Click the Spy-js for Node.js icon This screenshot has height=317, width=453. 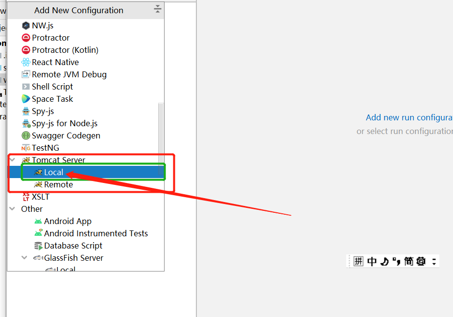26,124
